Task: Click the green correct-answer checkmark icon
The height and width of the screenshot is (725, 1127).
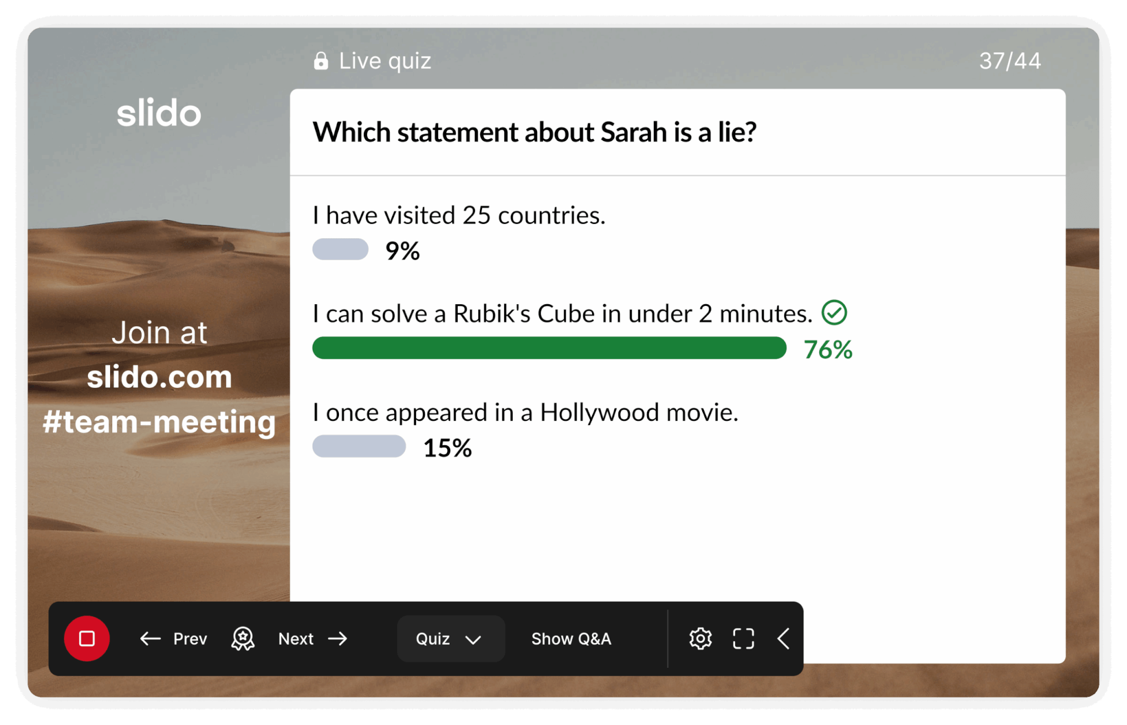Action: [x=834, y=312]
